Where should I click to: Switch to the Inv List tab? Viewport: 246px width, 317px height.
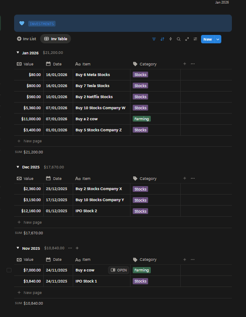click(26, 39)
